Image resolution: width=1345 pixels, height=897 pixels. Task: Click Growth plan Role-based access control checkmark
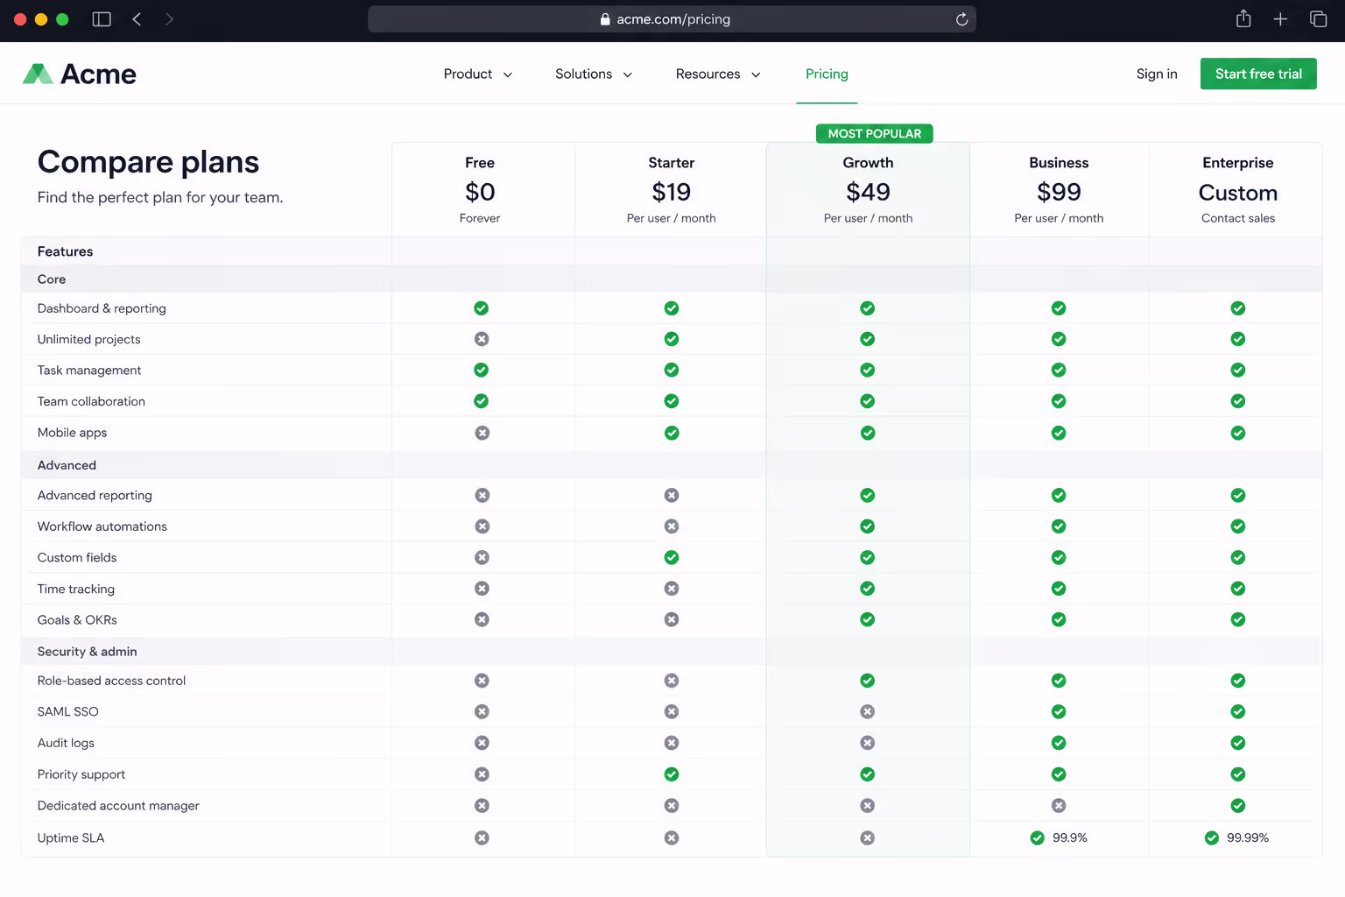pos(868,681)
